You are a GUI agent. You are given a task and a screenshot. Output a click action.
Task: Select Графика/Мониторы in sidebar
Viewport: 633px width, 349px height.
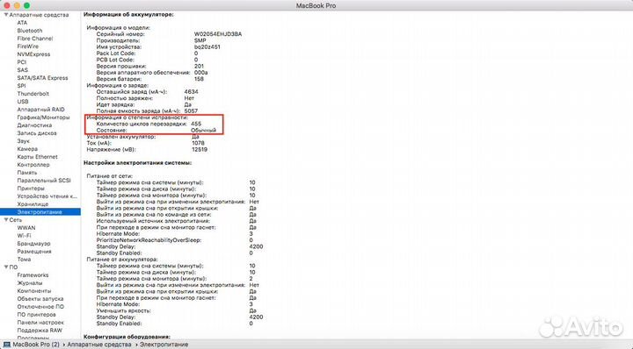coord(43,118)
